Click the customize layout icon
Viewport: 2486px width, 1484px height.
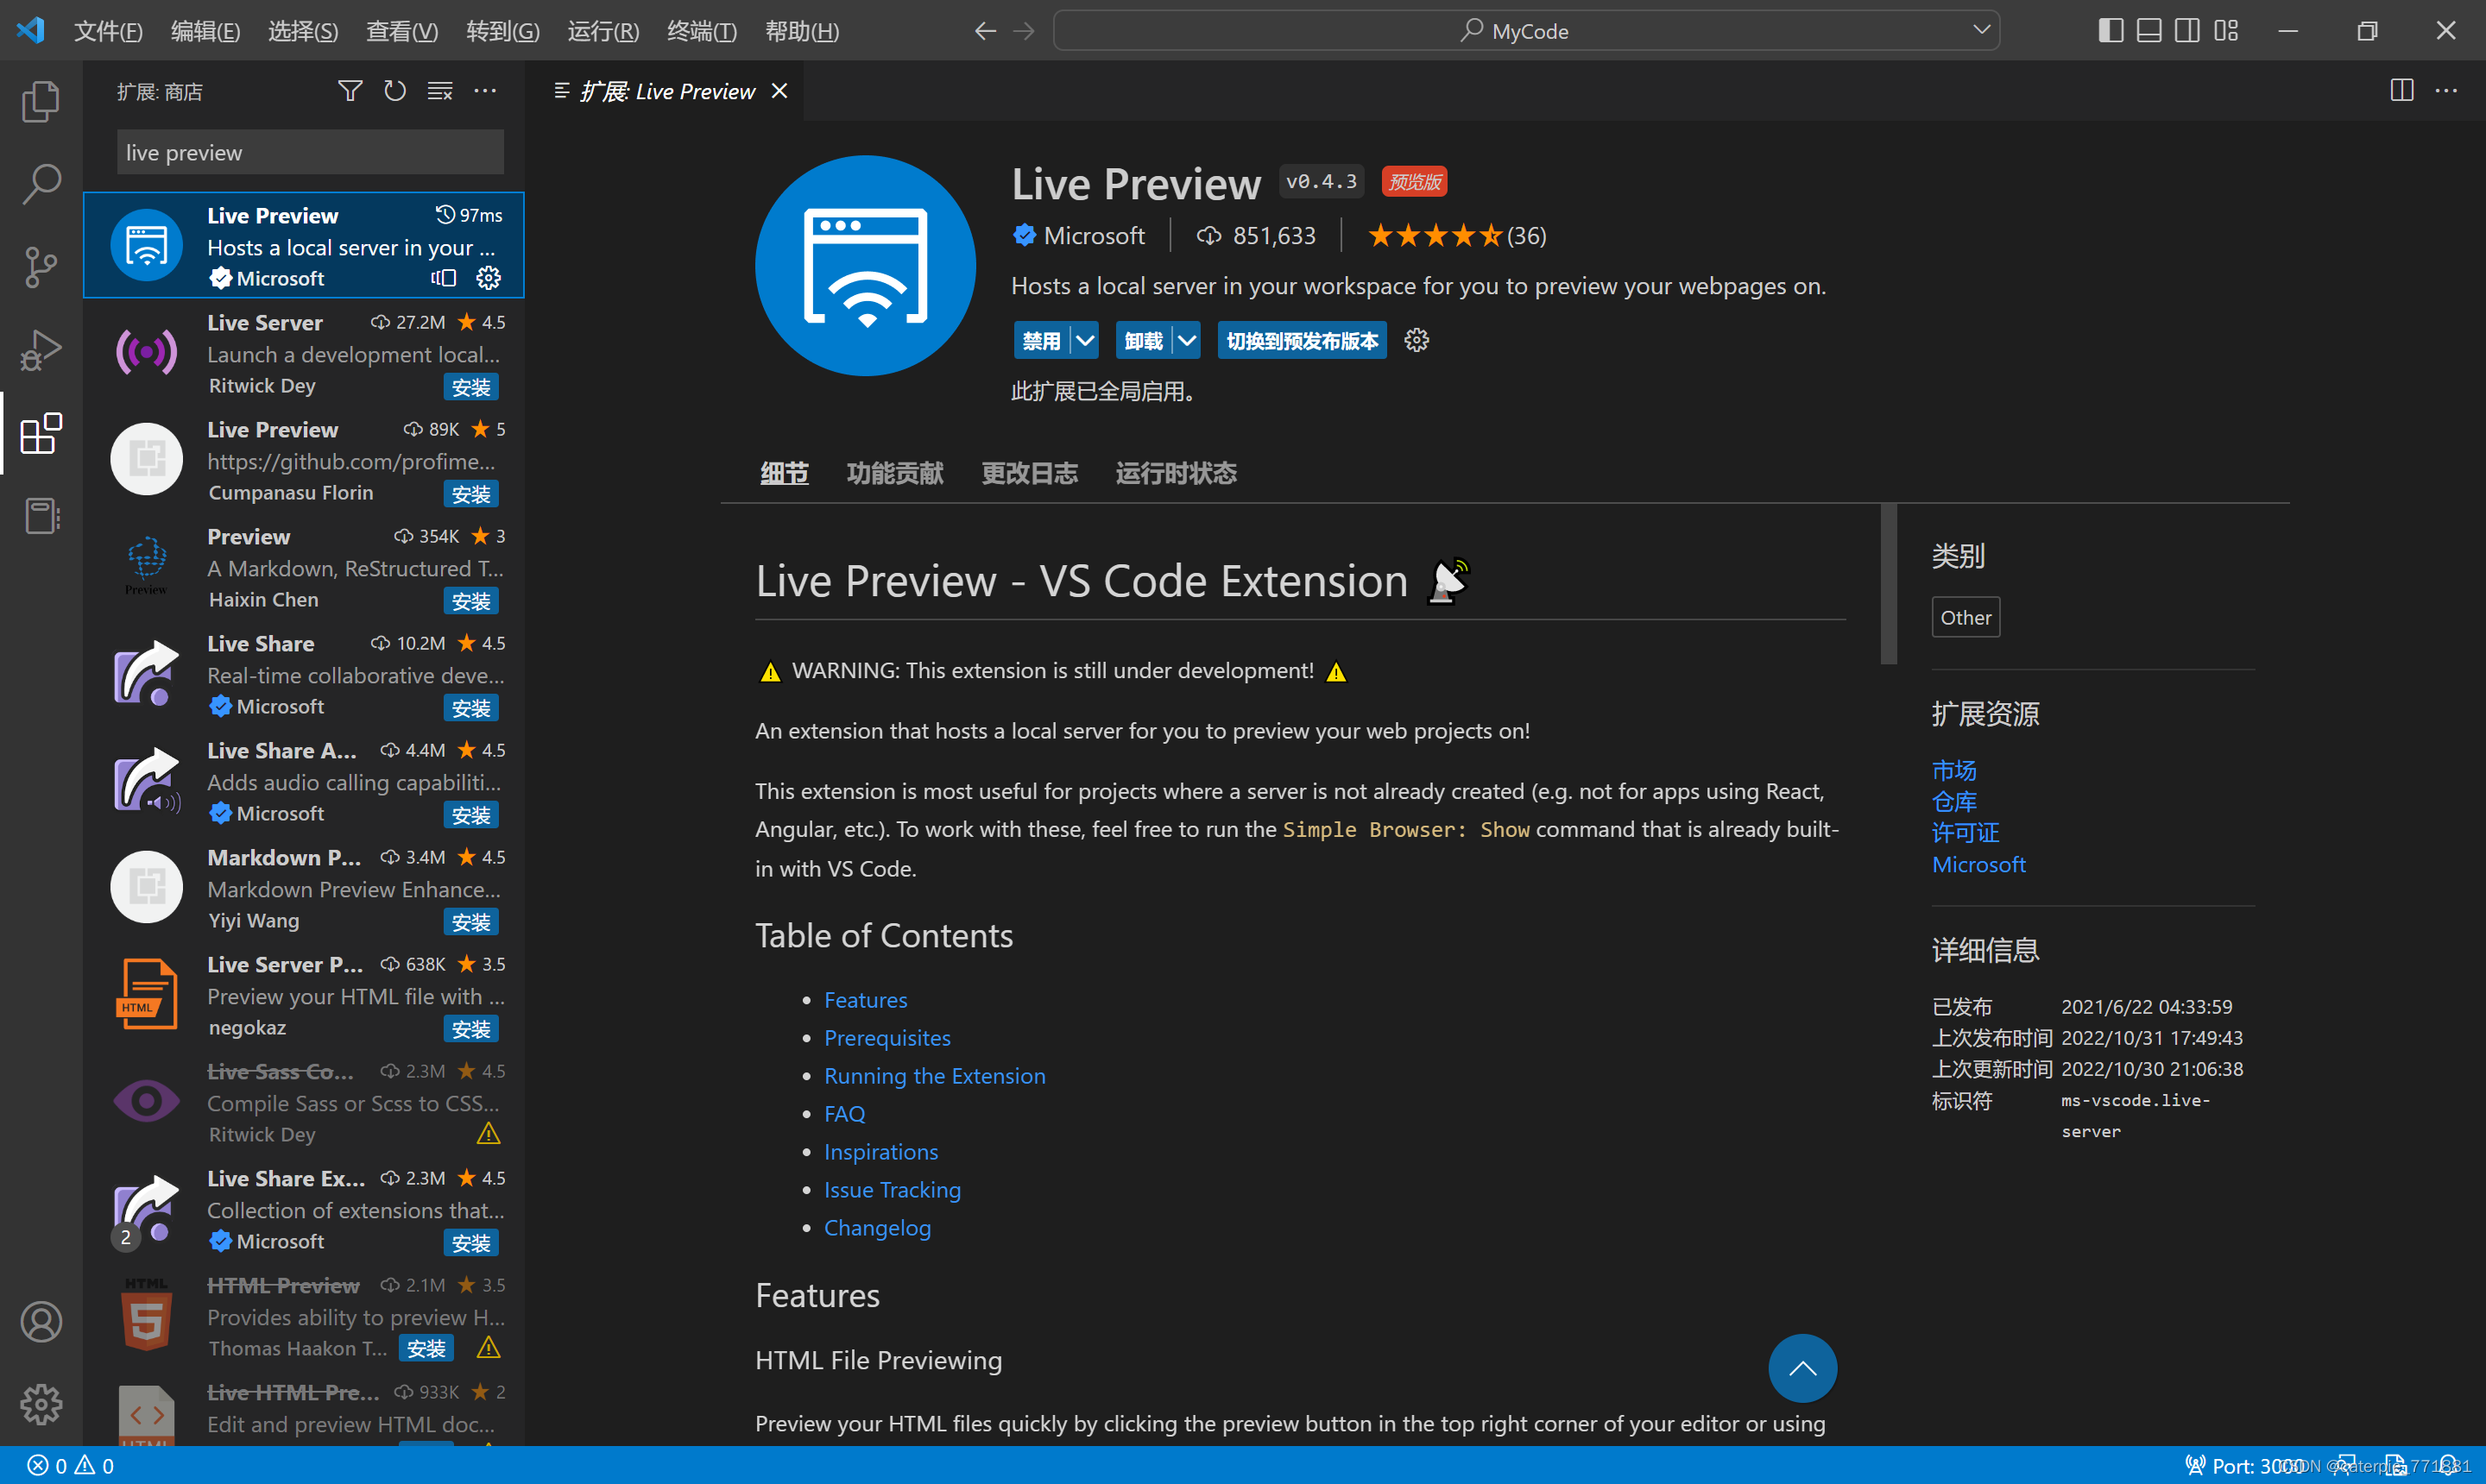pos(2226,31)
